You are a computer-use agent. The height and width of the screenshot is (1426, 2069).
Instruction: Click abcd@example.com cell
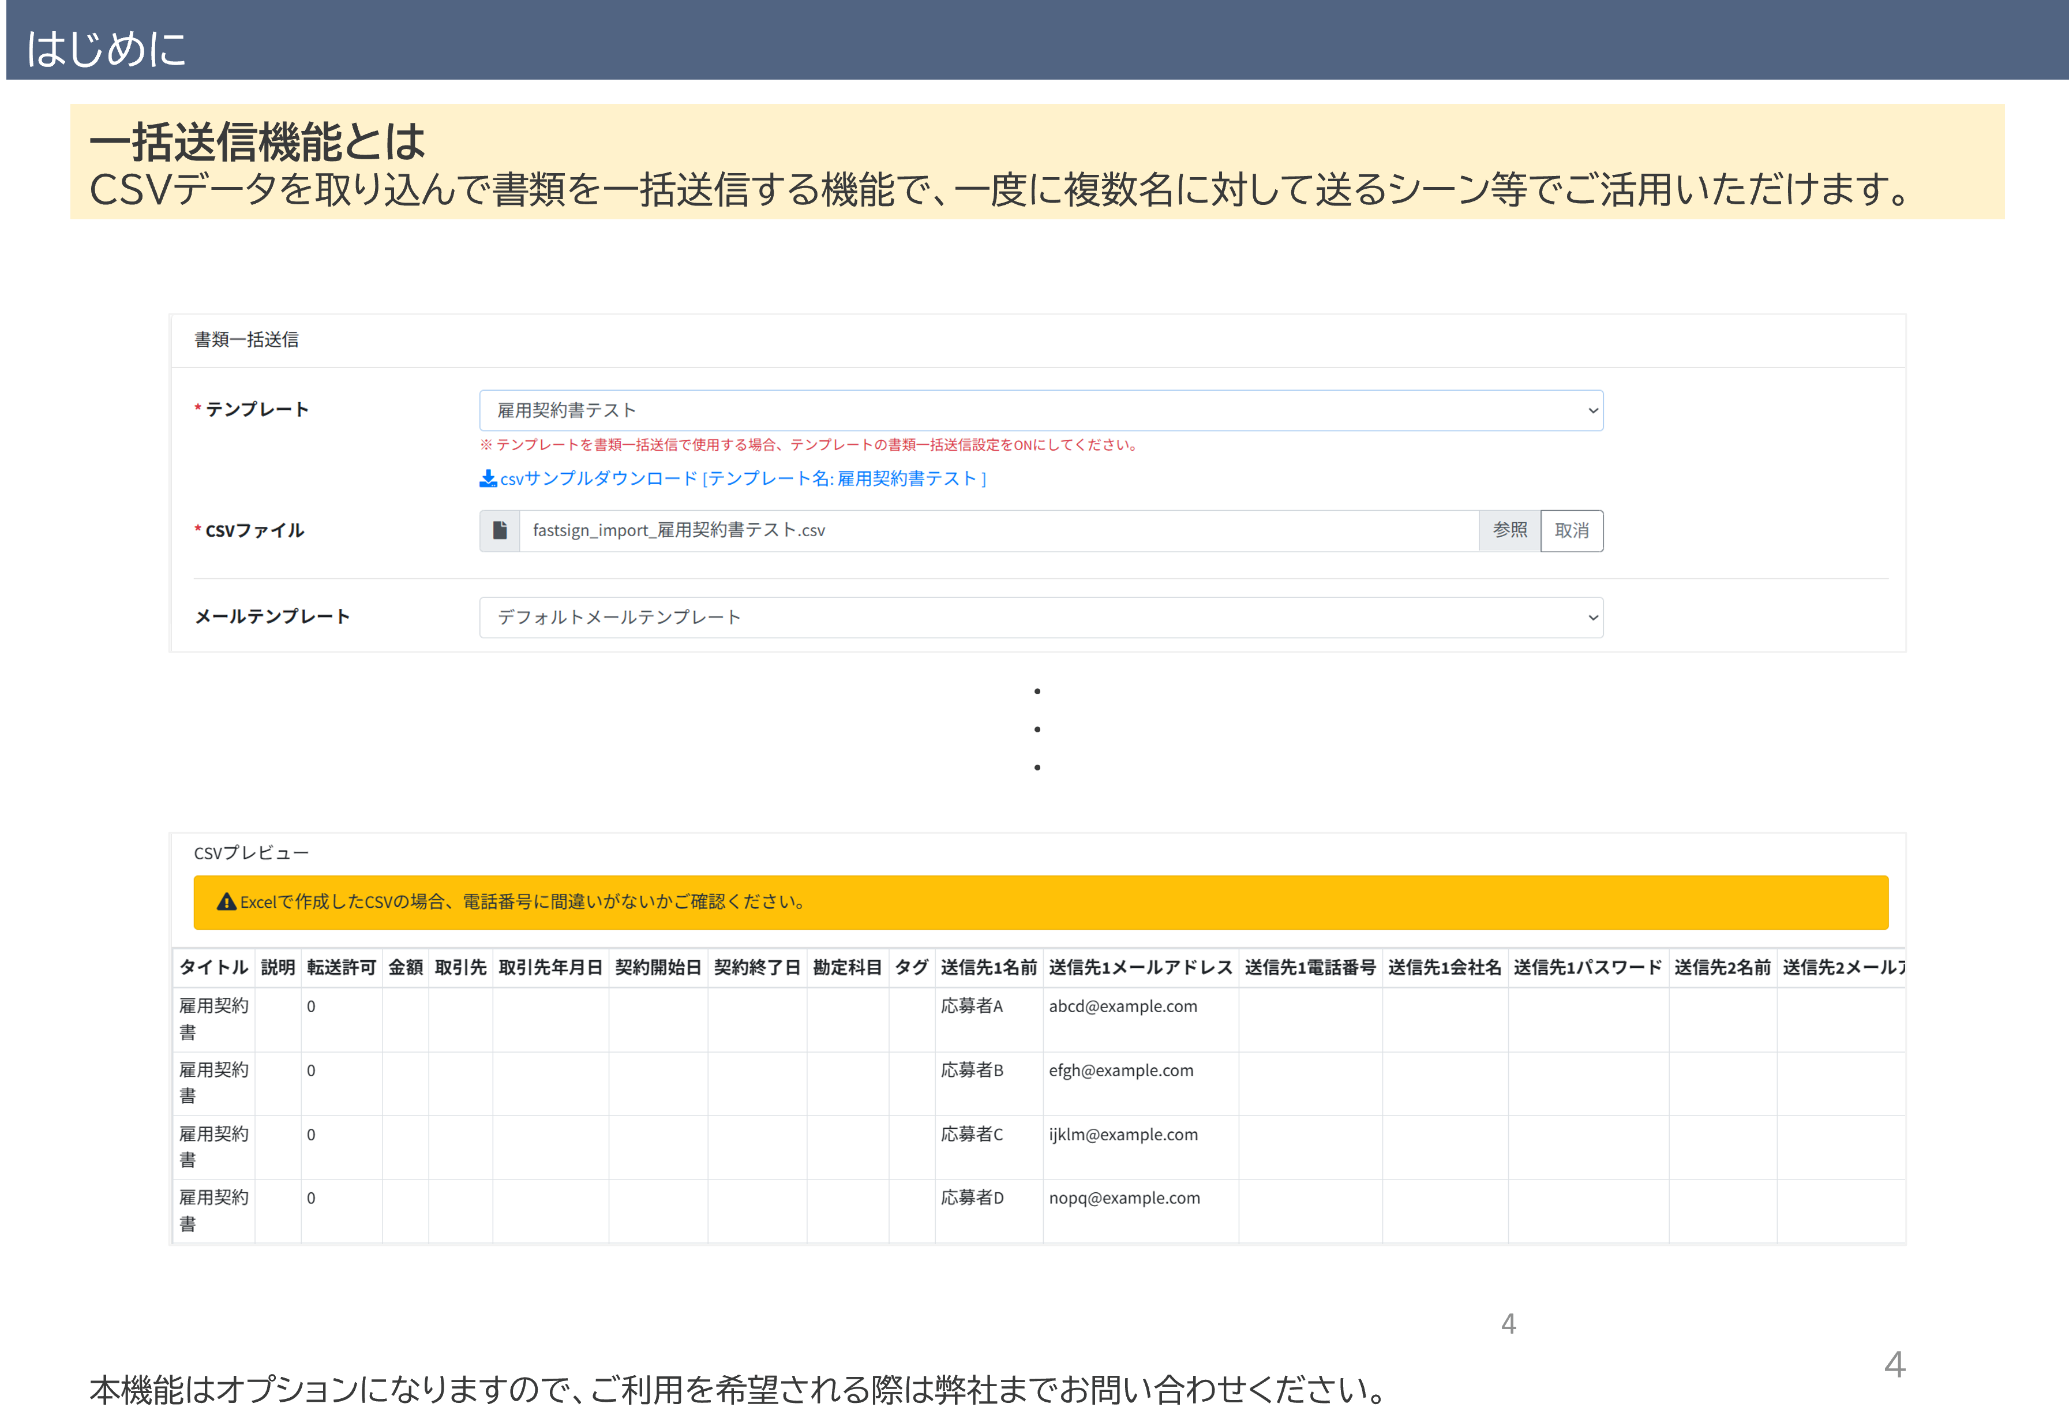point(1122,1007)
